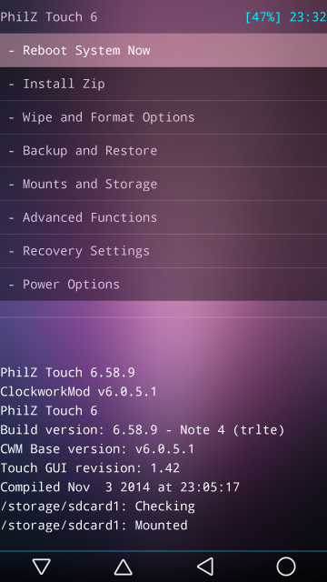Screen dimensions: 327x582
Task: Tap the down arrow navigation icon
Action: [41, 567]
